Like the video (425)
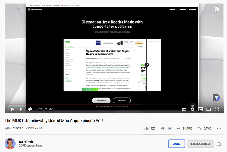Viewport: 227px width, 152px height. click(150, 128)
